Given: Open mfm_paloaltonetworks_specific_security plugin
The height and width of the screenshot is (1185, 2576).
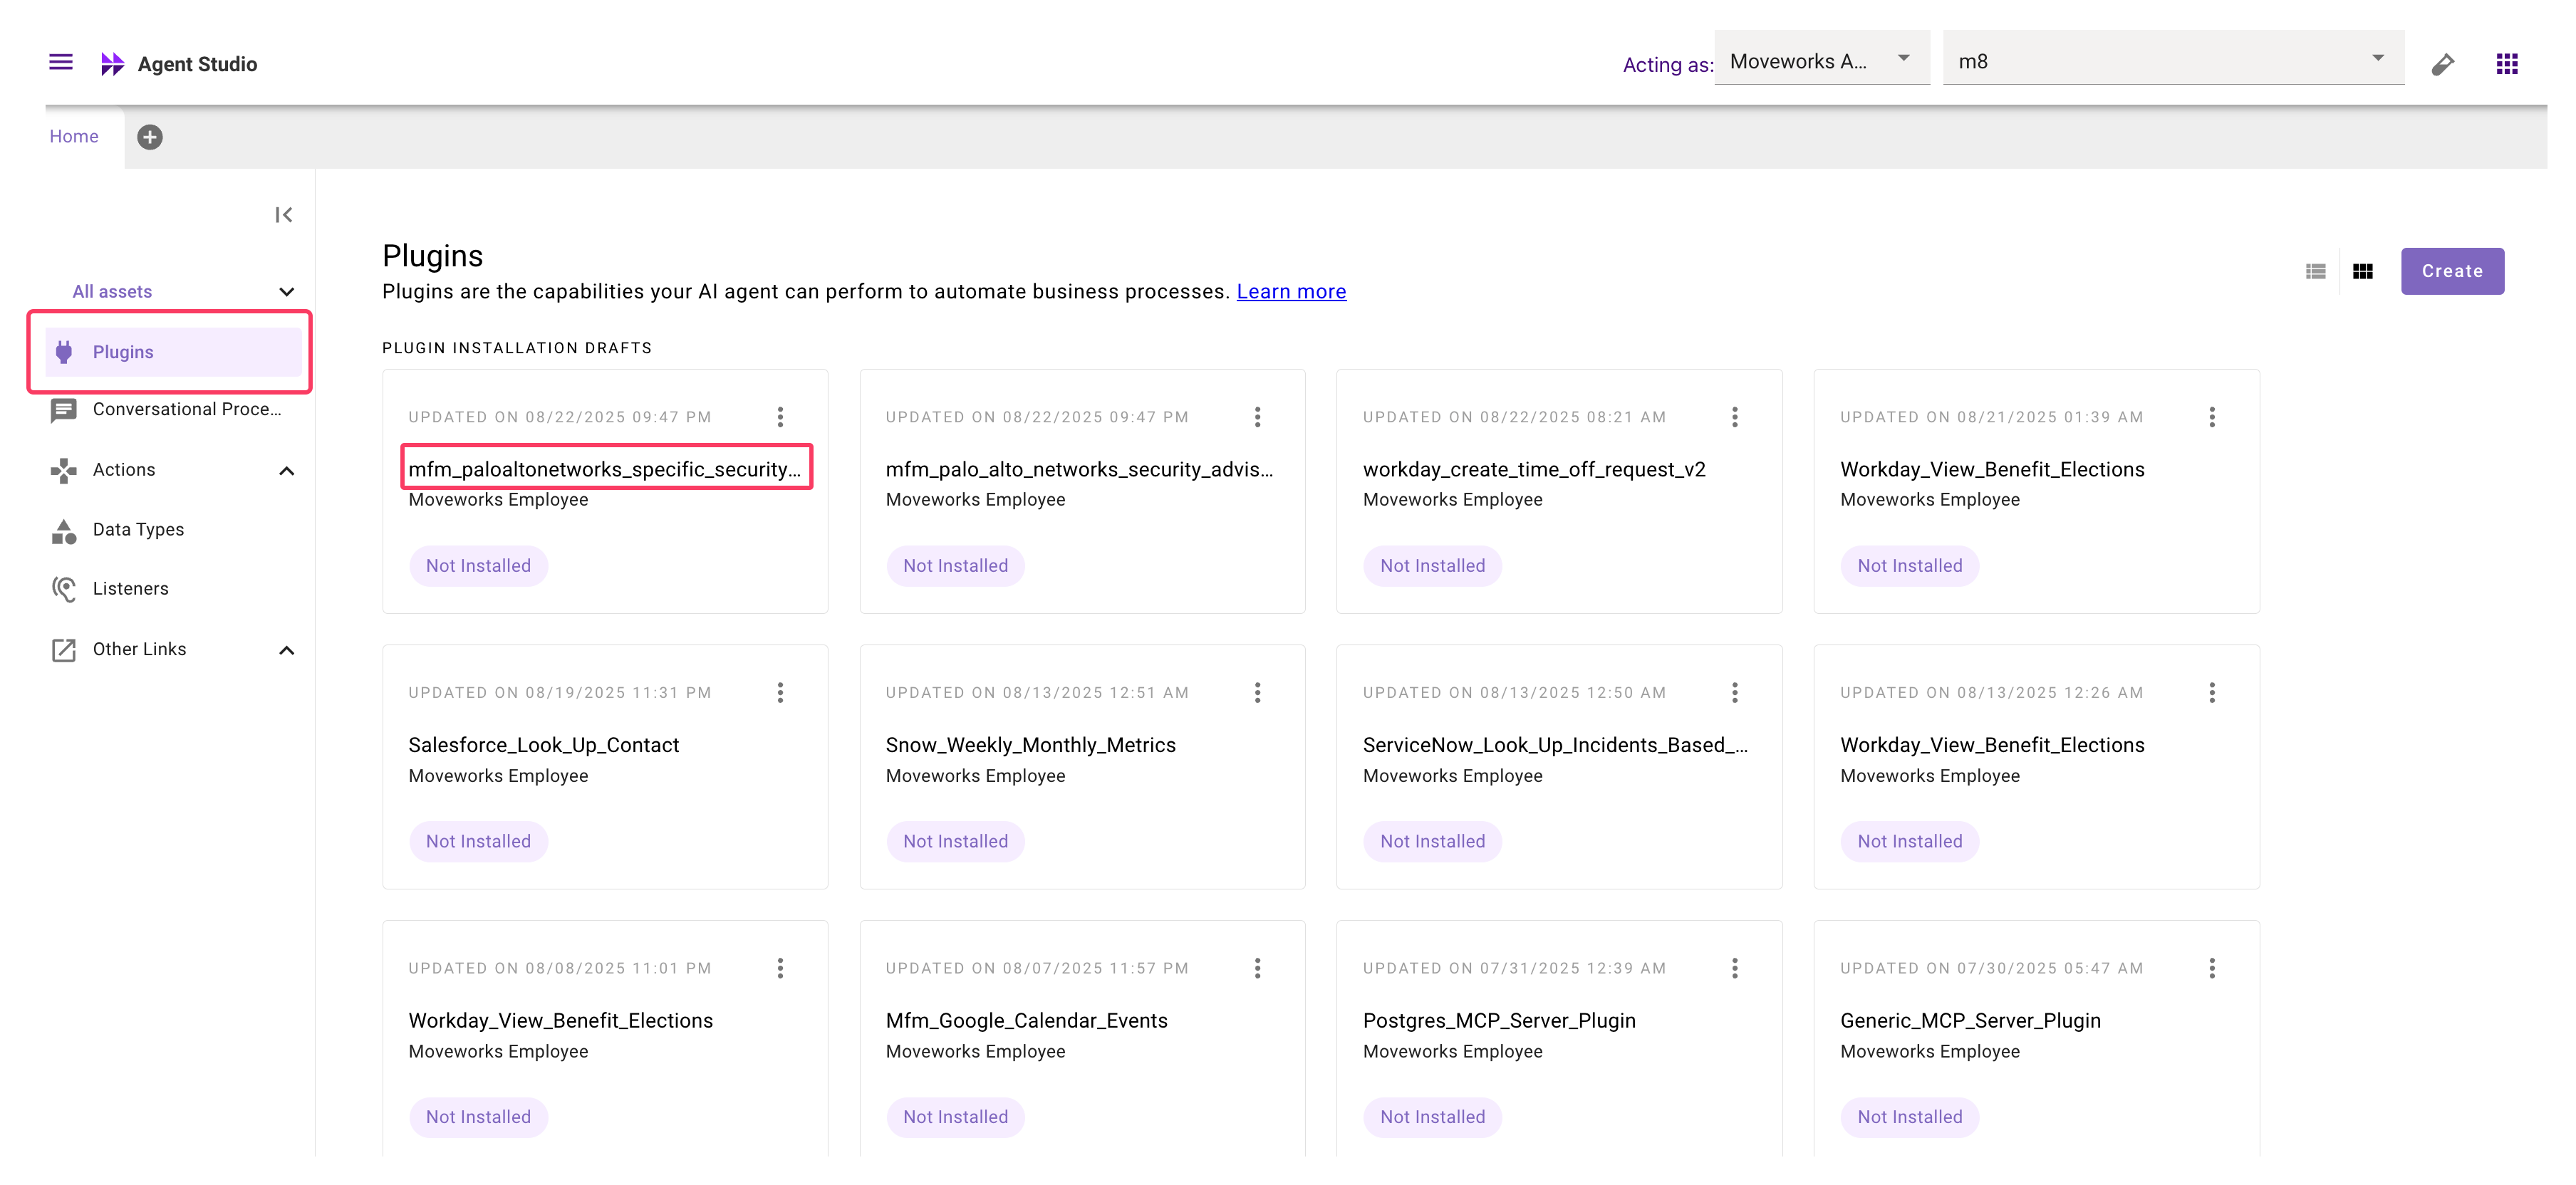Looking at the screenshot, I should pyautogui.click(x=605, y=469).
